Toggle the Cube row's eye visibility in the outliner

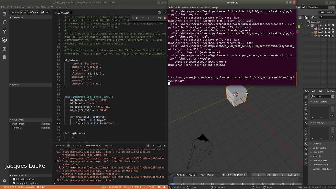(x=322, y=32)
